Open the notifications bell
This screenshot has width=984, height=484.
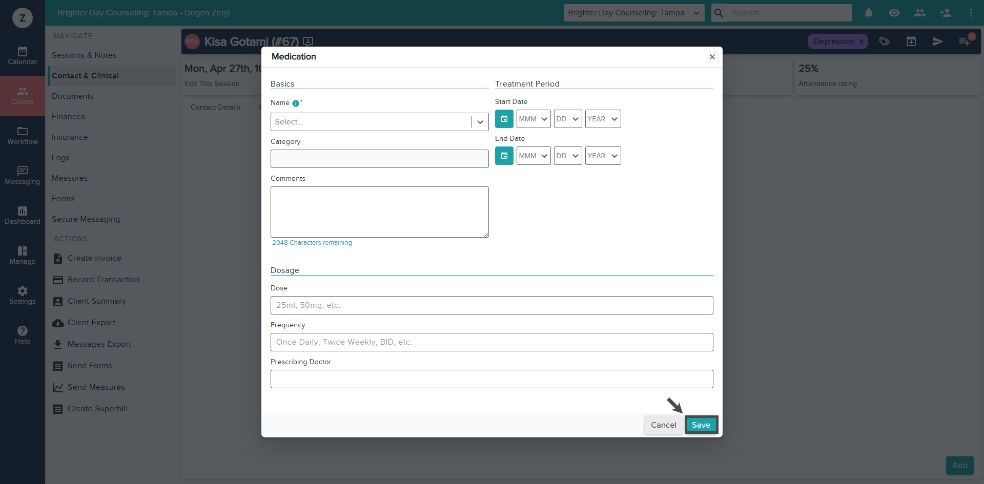869,13
